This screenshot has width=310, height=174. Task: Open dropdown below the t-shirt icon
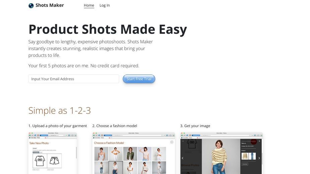[36, 170]
